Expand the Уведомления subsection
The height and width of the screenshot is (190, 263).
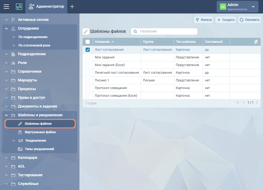coord(14,141)
